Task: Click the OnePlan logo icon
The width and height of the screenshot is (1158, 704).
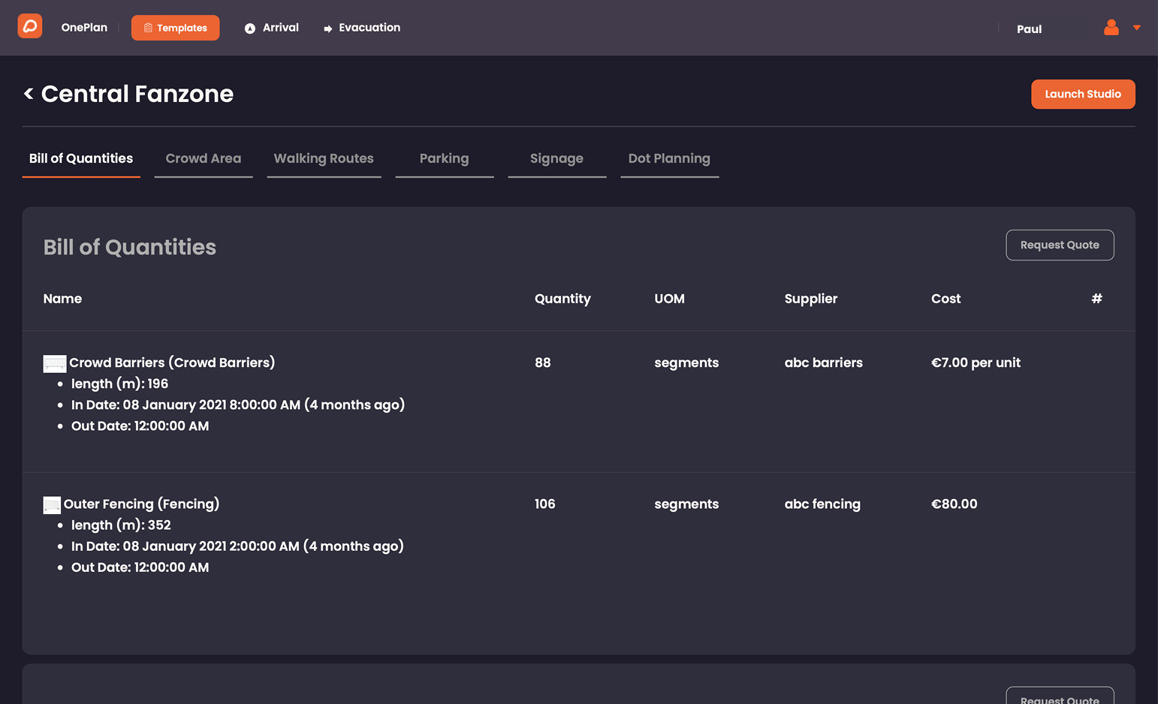Action: (x=30, y=26)
